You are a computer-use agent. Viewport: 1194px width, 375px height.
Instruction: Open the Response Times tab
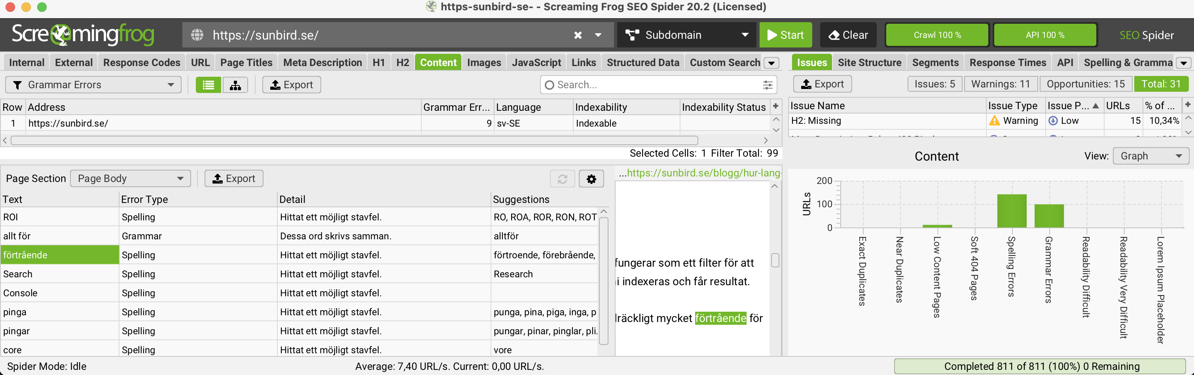(1008, 62)
